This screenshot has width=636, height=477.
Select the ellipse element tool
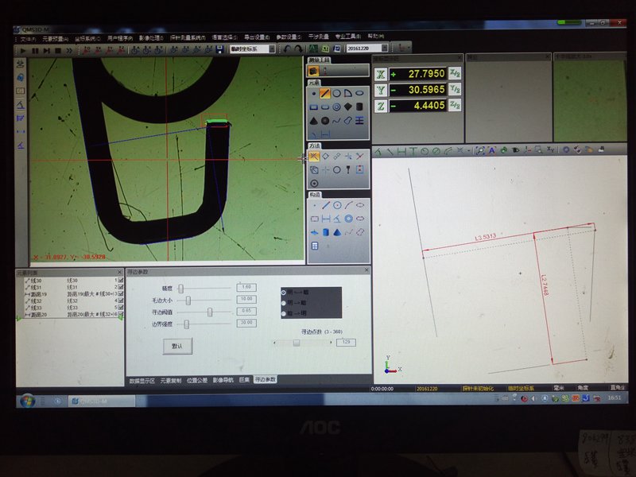(x=359, y=93)
